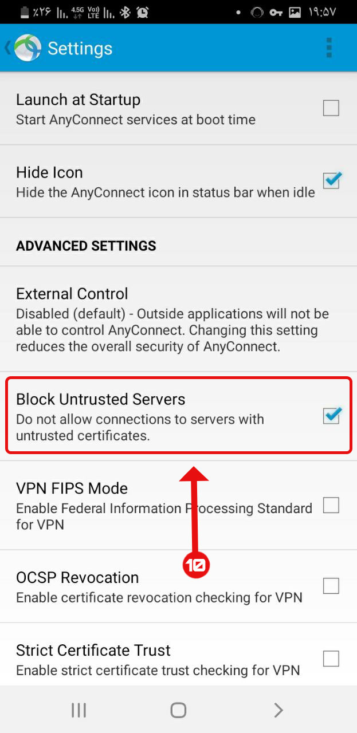Tap the Bluetooth status bar icon
The image size is (357, 733).
125,11
